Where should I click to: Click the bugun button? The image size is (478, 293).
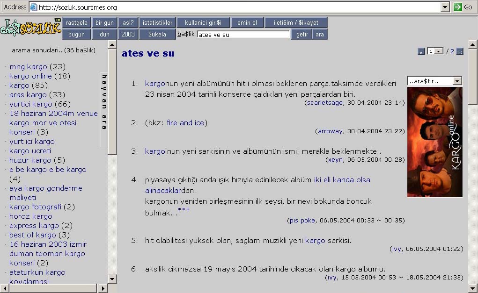(x=76, y=35)
